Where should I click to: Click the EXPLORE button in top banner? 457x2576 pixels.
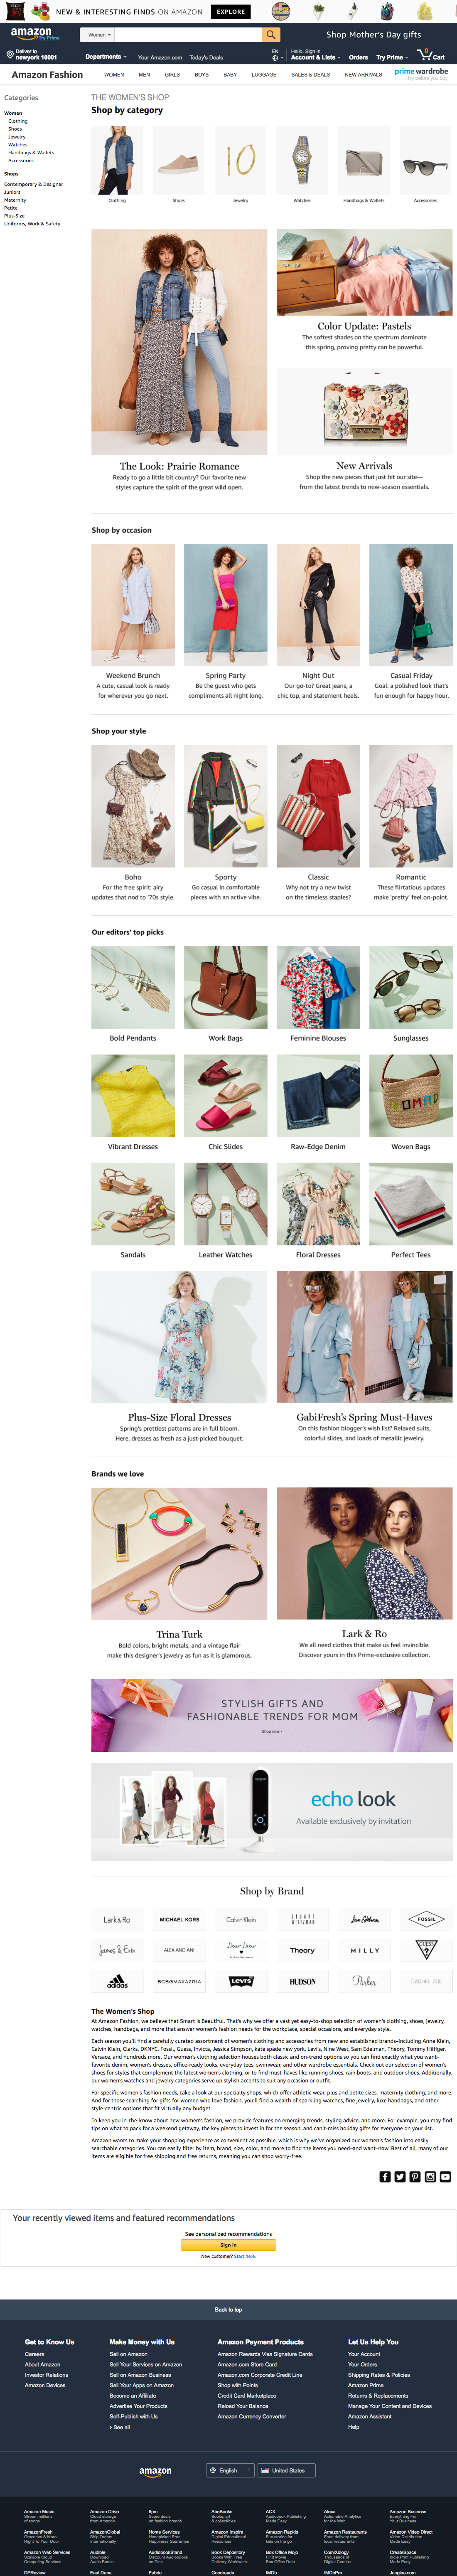231,12
